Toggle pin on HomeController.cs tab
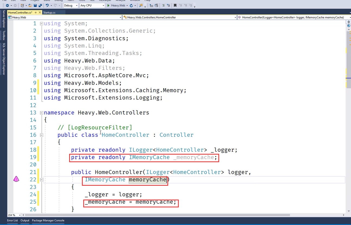Image resolution: width=351 pixels, height=225 pixels. pos(36,12)
